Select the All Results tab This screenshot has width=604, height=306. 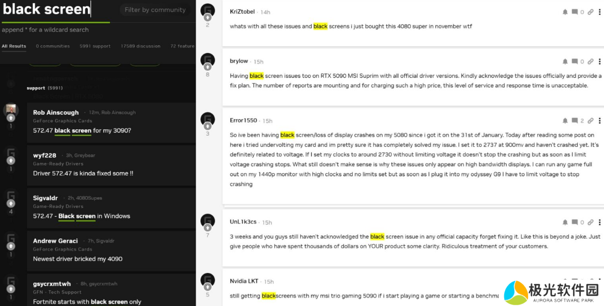tap(14, 46)
